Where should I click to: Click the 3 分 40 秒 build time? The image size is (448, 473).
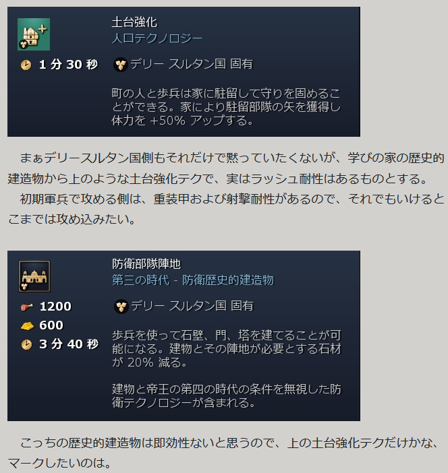[69, 344]
